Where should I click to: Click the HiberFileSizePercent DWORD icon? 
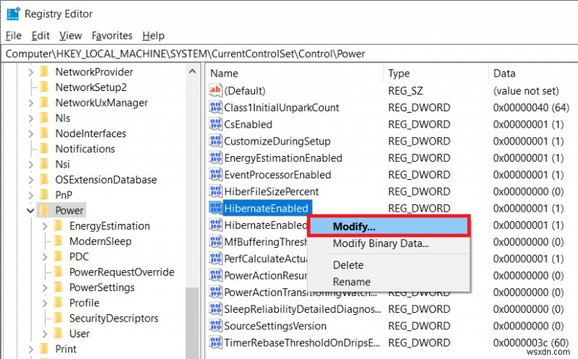[x=215, y=191]
